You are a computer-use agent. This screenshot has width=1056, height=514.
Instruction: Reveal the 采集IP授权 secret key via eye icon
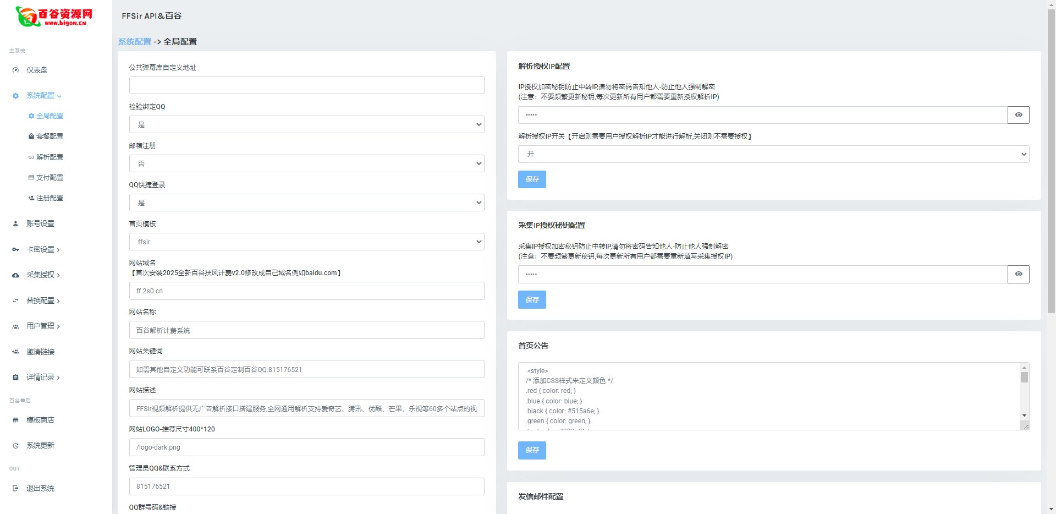pos(1018,274)
